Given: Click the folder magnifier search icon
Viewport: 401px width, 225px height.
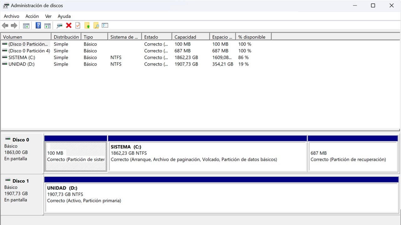Looking at the screenshot, I should pos(96,26).
